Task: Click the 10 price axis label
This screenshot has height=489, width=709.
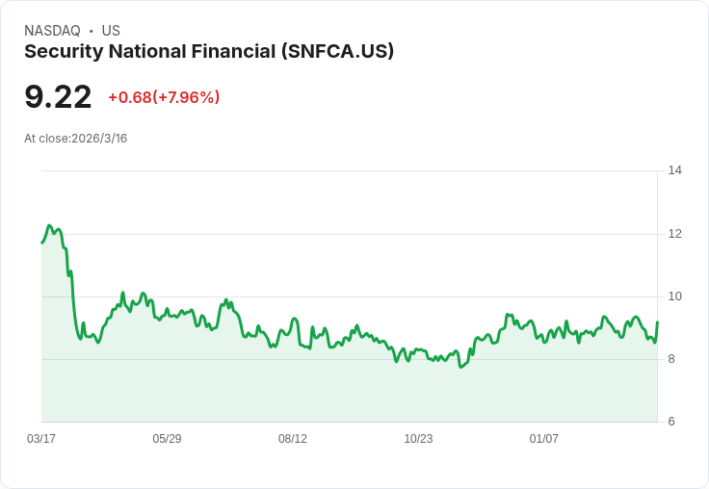Action: pyautogui.click(x=674, y=296)
